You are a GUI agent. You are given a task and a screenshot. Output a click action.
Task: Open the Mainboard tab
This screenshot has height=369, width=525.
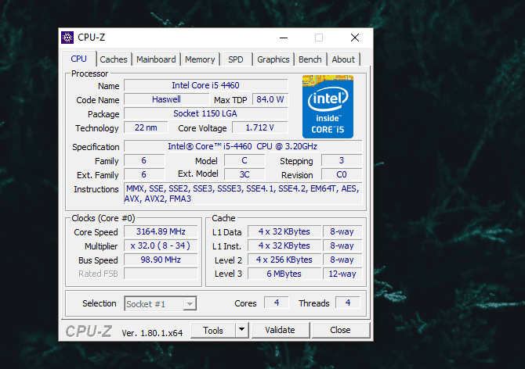156,59
